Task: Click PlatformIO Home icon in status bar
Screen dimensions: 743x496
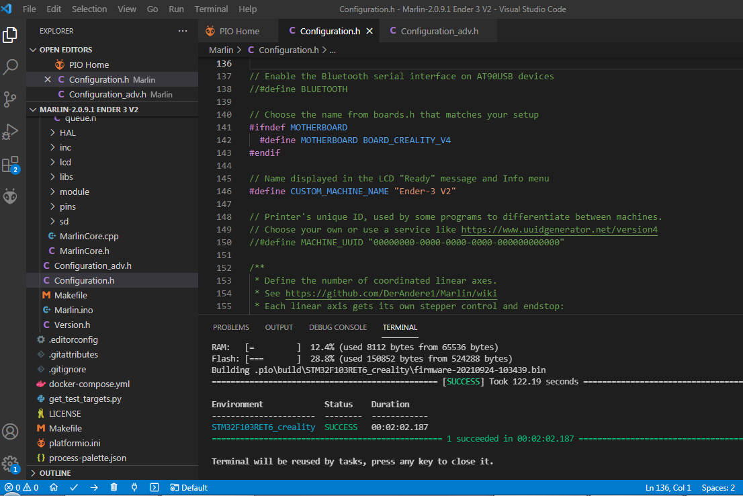Action: coord(54,487)
